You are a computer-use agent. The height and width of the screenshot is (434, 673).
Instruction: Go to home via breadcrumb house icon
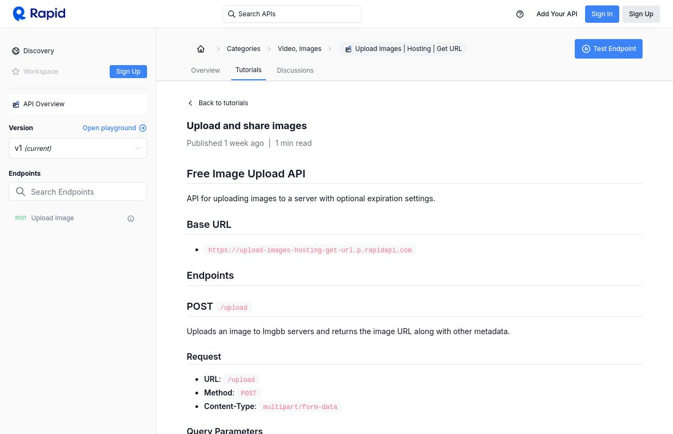201,49
